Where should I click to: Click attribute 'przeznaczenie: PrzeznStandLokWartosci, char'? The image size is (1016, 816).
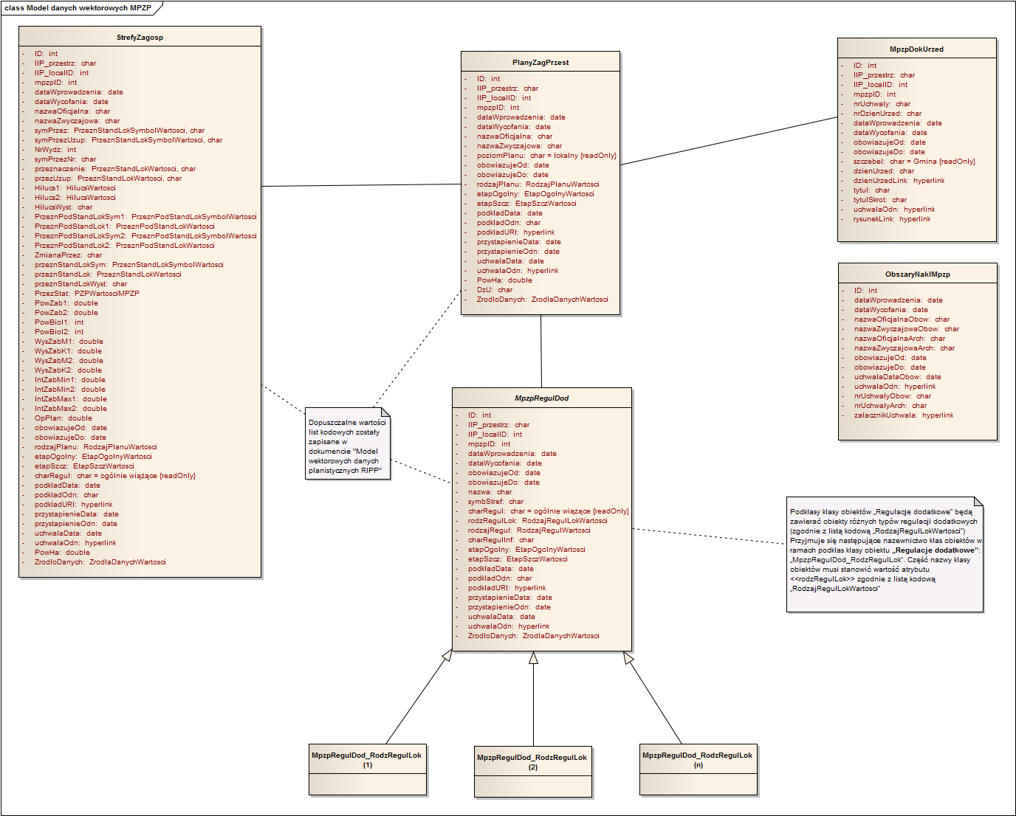click(x=115, y=169)
